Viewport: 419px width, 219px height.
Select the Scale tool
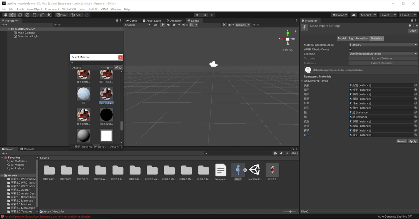point(27,15)
